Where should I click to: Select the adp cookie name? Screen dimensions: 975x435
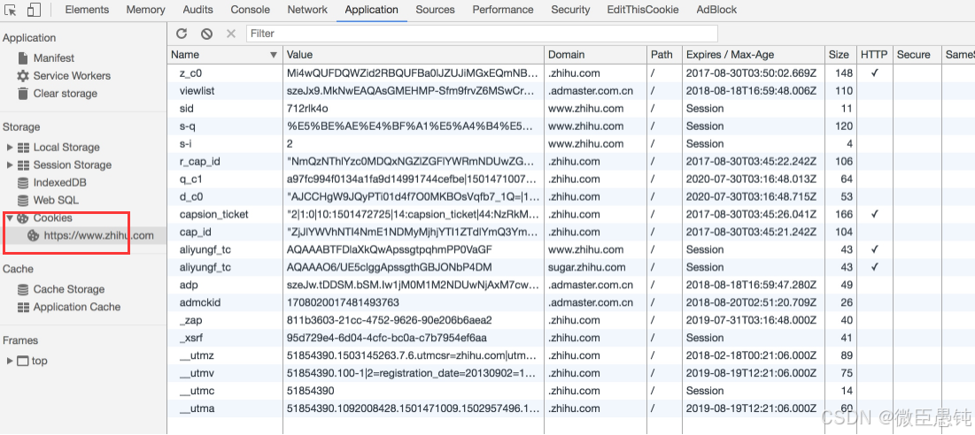[x=189, y=286]
